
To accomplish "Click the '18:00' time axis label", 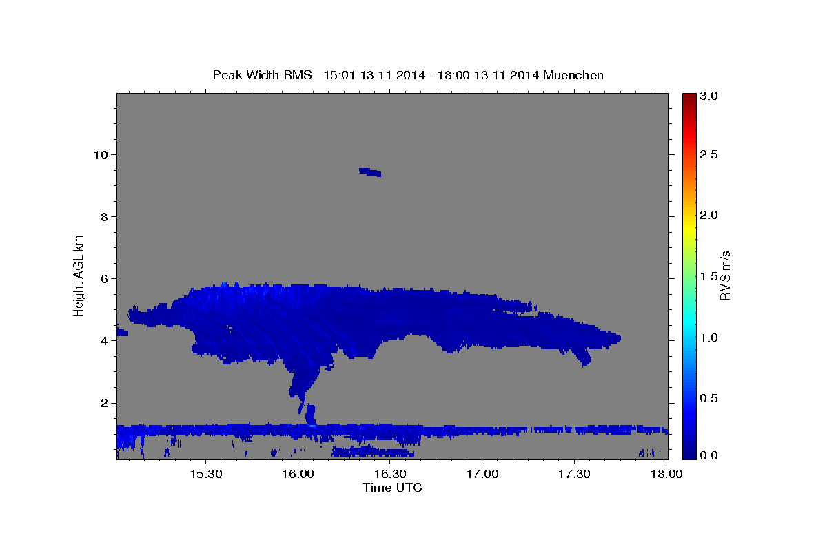I will coord(666,474).
